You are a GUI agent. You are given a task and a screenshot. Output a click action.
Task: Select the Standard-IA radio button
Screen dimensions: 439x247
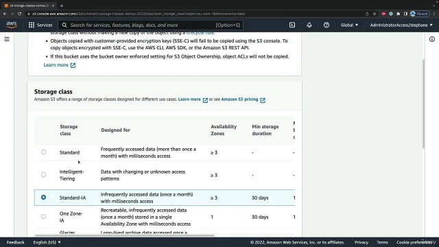click(x=43, y=198)
